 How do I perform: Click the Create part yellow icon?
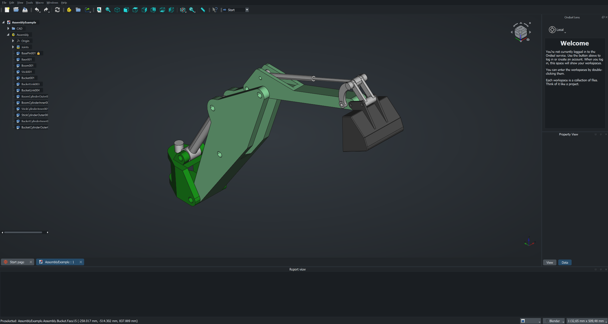pyautogui.click(x=69, y=10)
